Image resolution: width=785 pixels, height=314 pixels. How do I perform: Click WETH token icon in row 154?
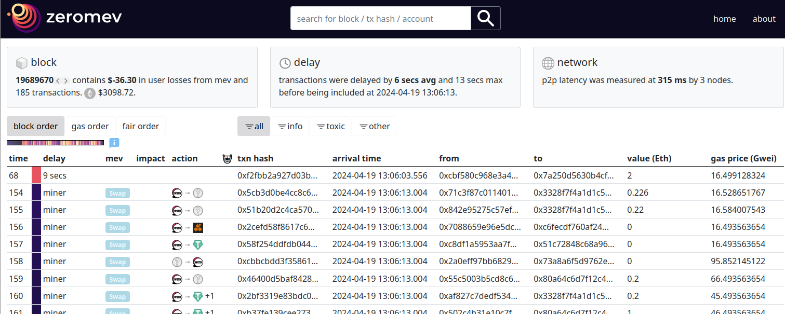point(177,193)
